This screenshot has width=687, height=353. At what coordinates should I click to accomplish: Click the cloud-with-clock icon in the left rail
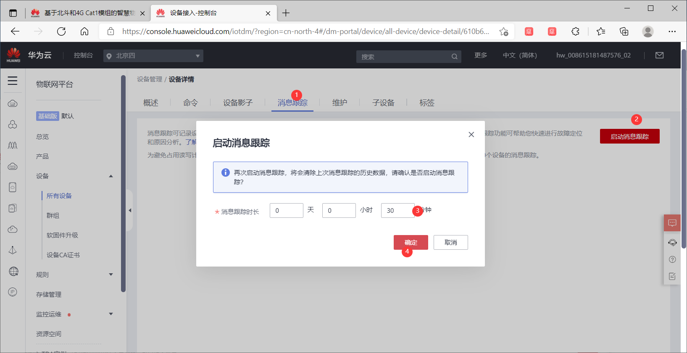pos(13,229)
